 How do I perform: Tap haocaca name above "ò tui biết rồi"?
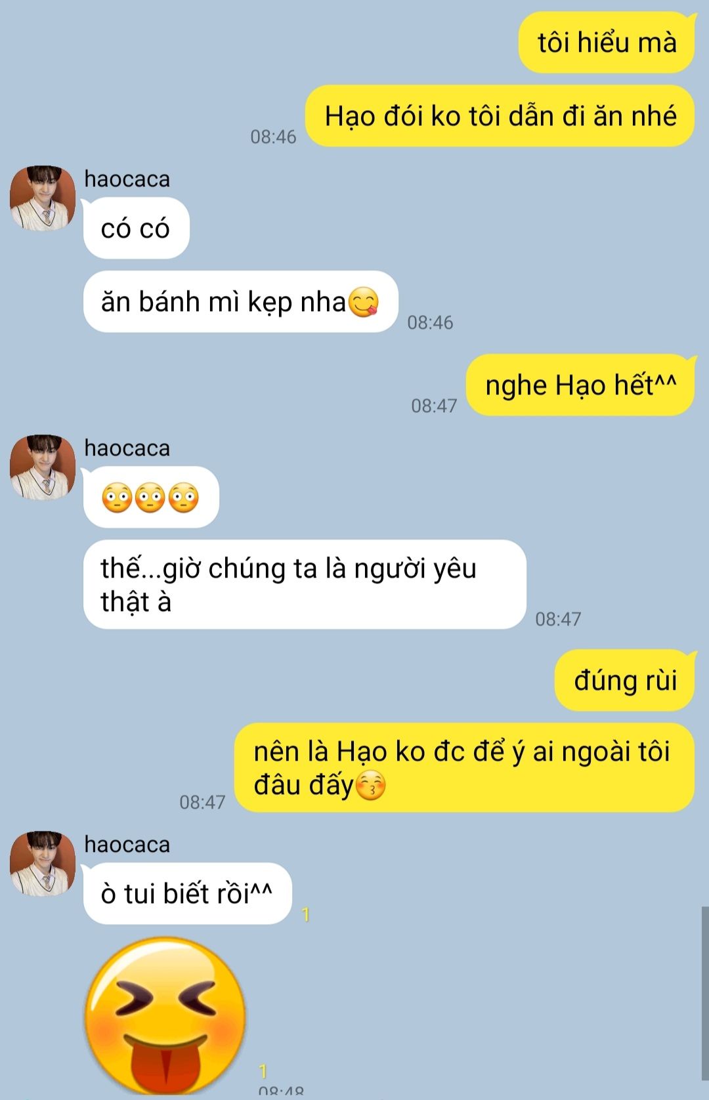[127, 844]
